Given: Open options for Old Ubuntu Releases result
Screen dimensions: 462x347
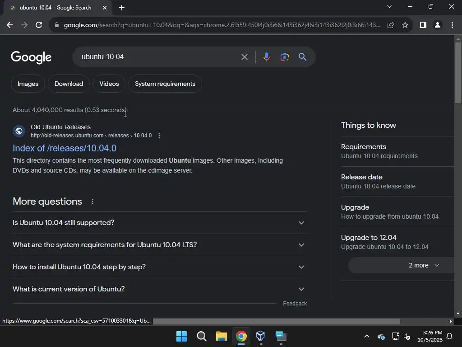Looking at the screenshot, I should [x=159, y=136].
